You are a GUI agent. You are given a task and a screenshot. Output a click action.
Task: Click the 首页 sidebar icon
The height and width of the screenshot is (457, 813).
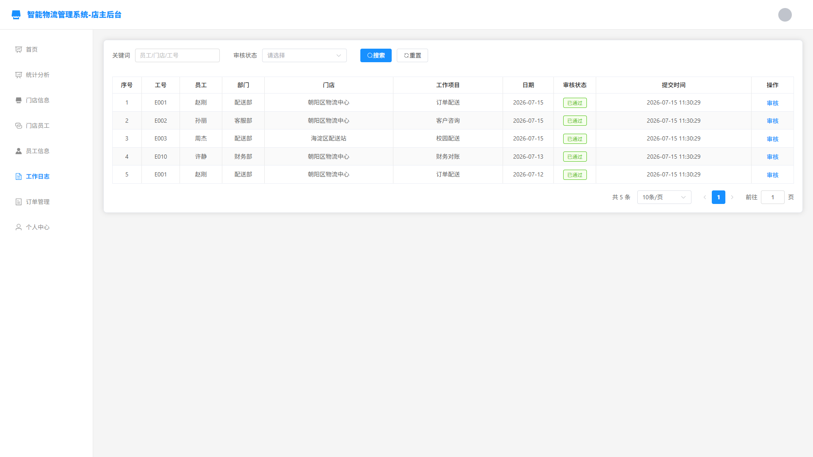coord(19,50)
